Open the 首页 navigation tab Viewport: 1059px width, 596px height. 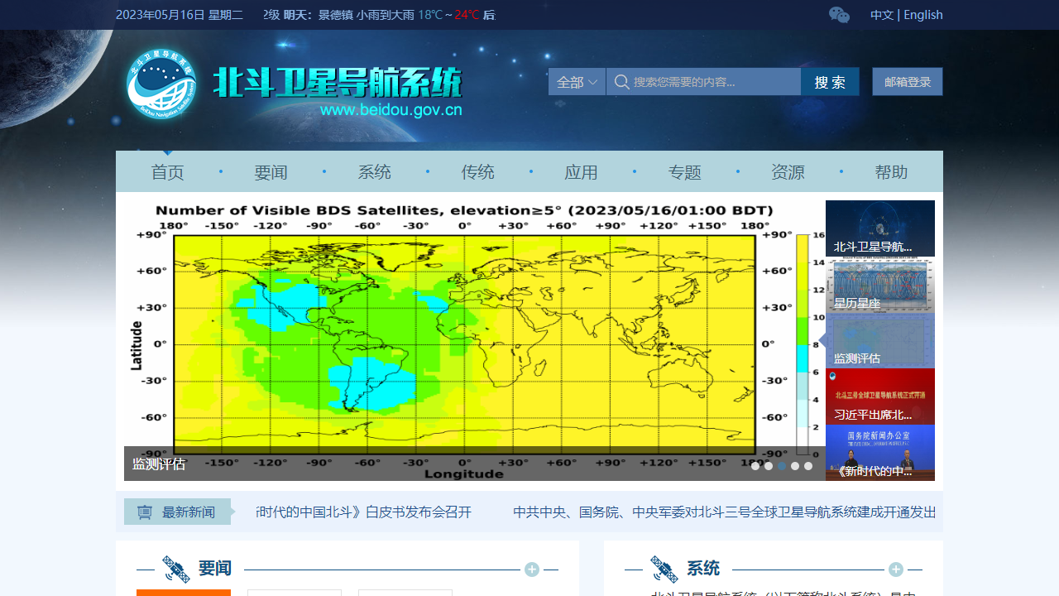[x=167, y=172]
